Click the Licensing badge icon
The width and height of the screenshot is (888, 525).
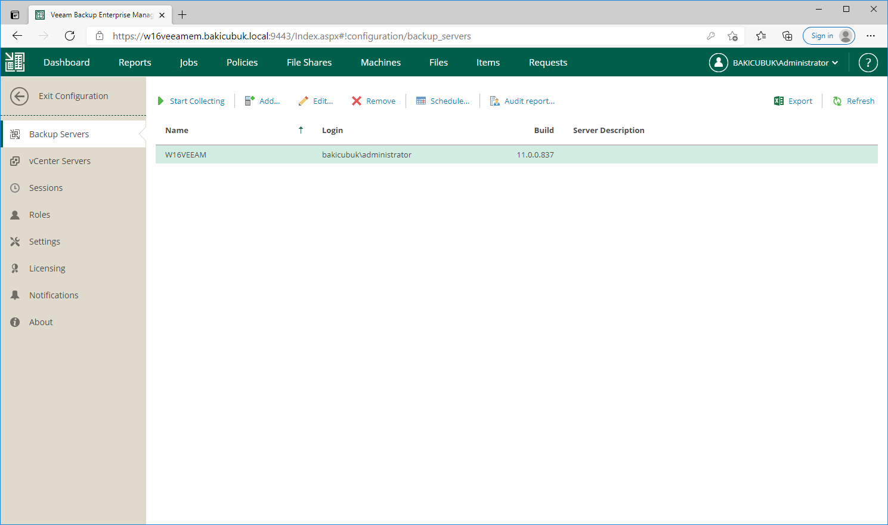point(15,268)
